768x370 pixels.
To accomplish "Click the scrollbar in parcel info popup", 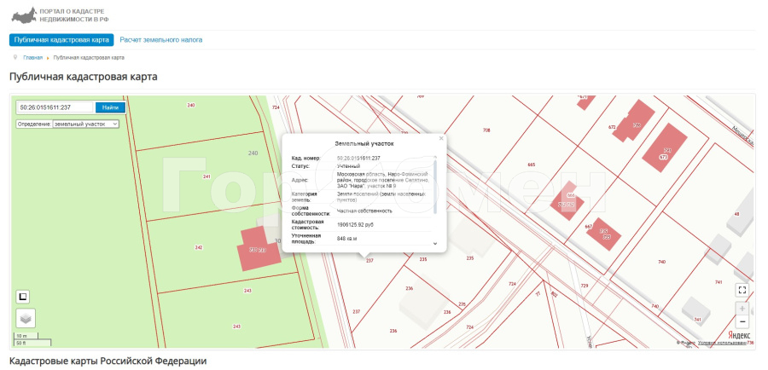I will point(435,183).
